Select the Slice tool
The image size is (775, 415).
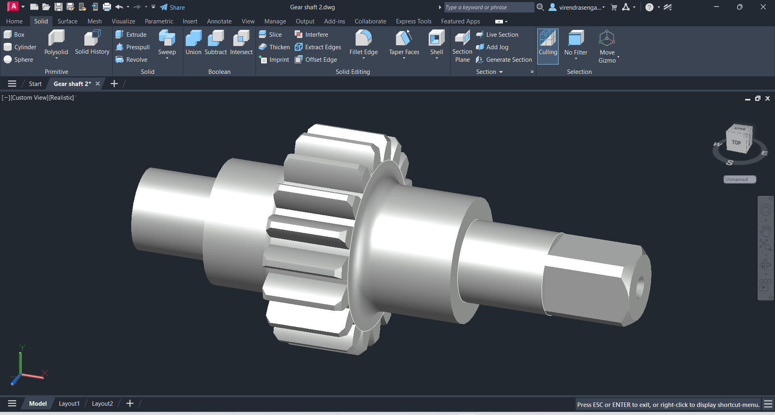tap(270, 35)
